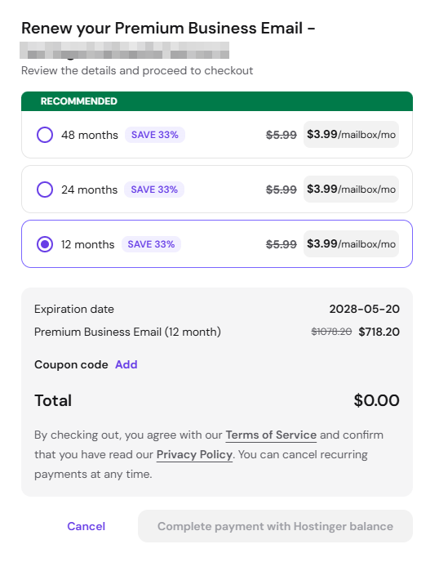Click the SAVE 33% badge on 24 months
Screen dimensions: 439x571
point(154,190)
